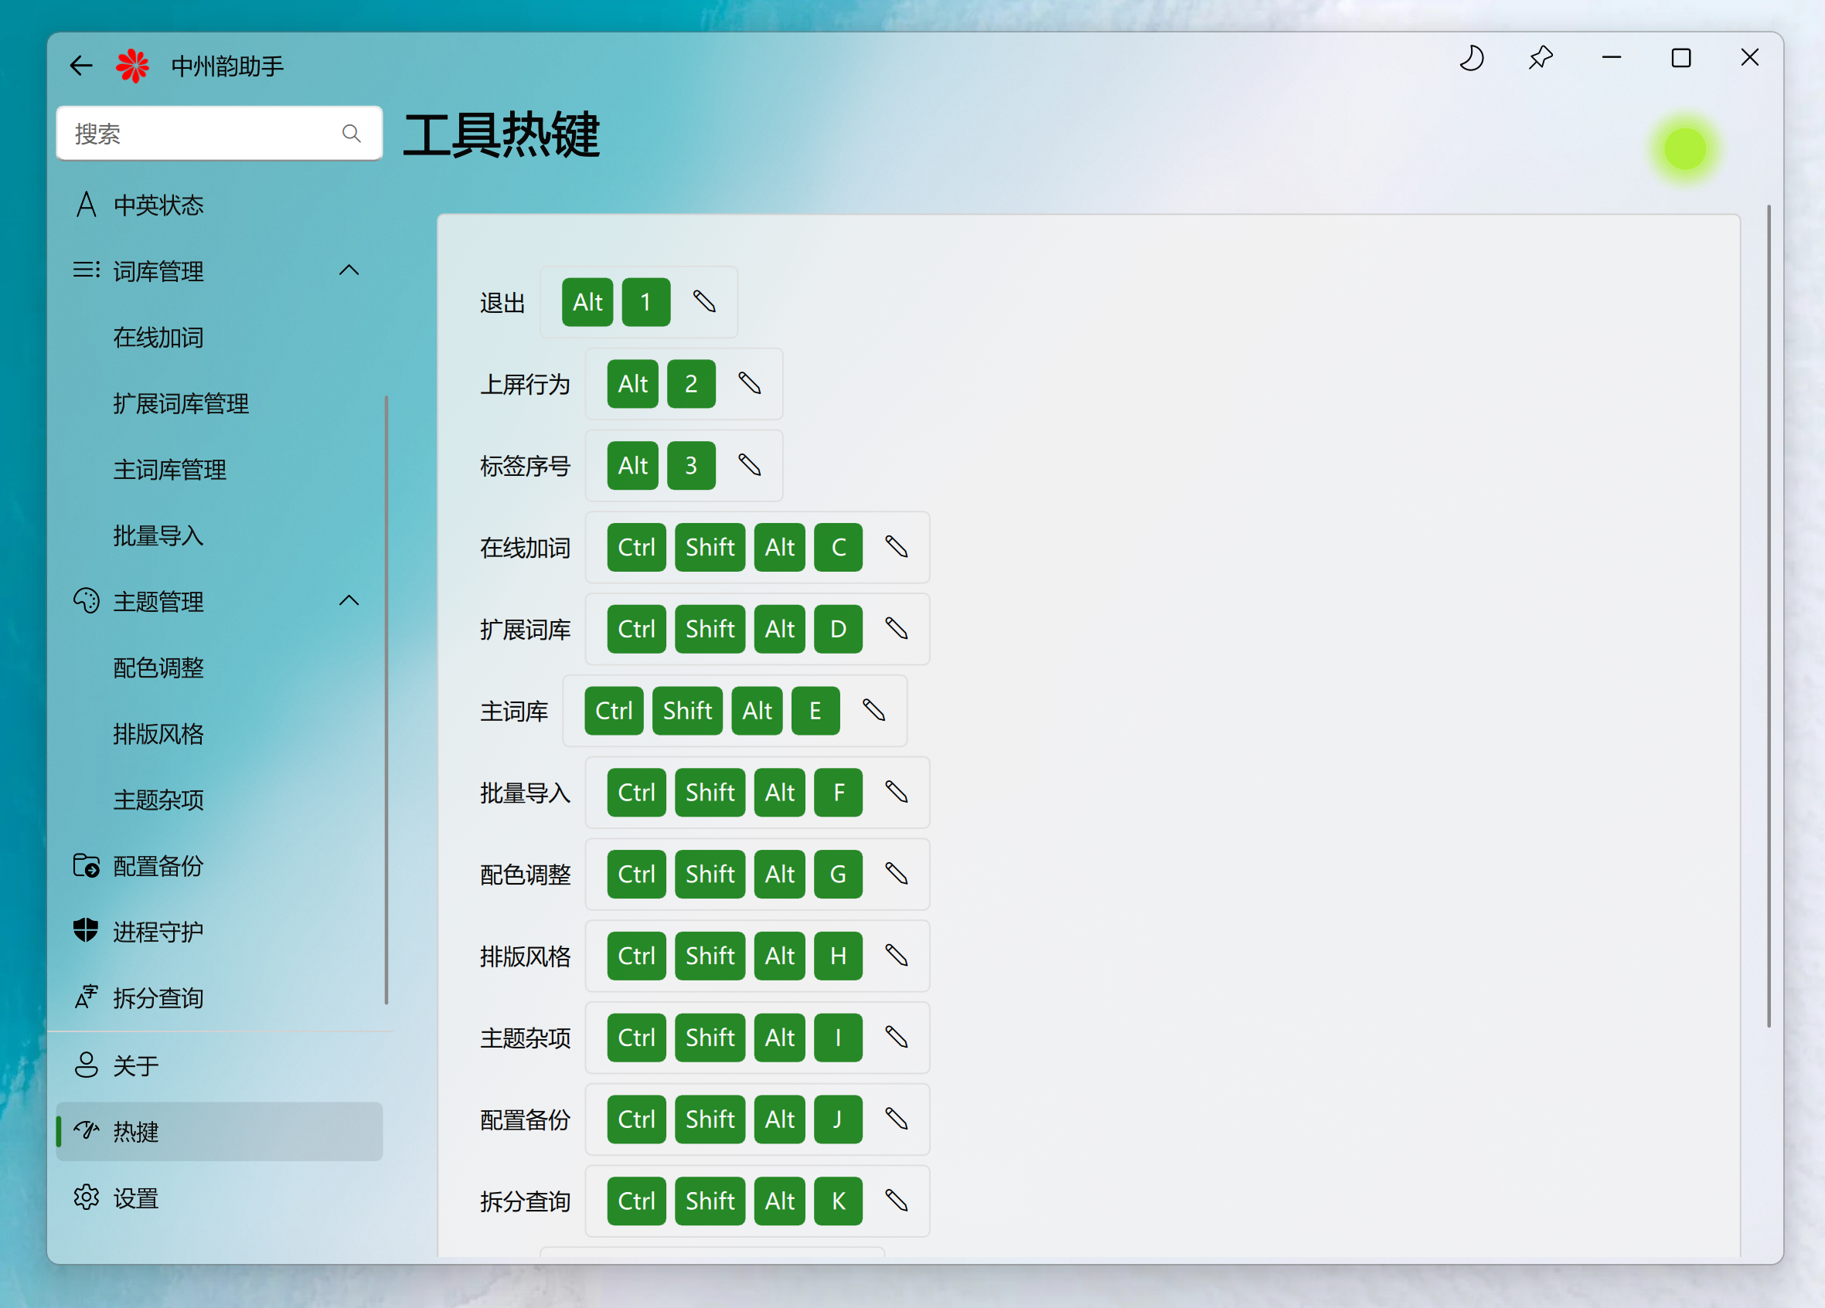Screen dimensions: 1825x1308
Task: Edit the 在线加词 hotkey via pencil icon
Action: coord(897,547)
